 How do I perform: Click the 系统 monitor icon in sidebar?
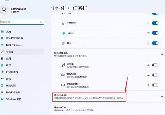click(x=2, y=31)
